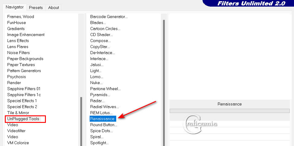Choose Special Effects 2

tap(22, 107)
